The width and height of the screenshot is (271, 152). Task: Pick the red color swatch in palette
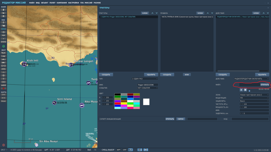point(117,103)
